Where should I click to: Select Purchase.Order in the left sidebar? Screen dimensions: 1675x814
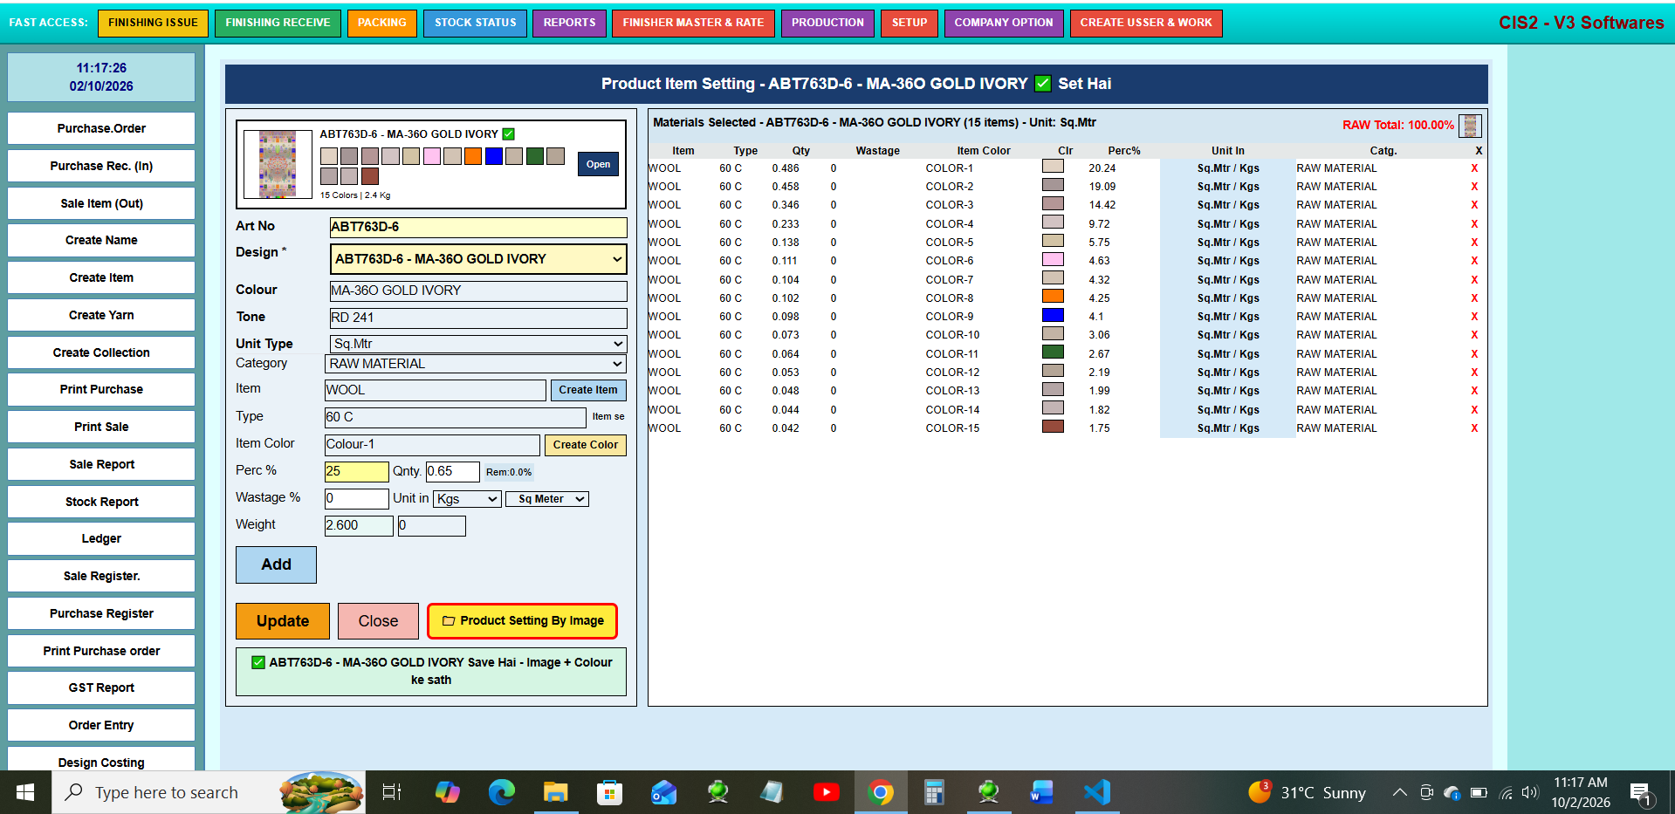[x=101, y=128]
